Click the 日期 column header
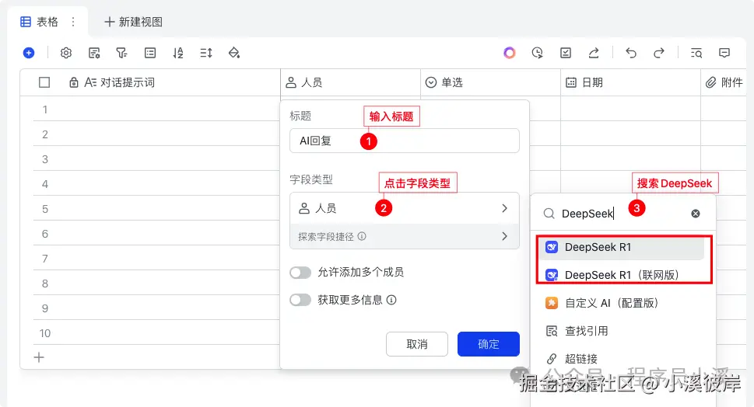The width and height of the screenshot is (754, 407). pyautogui.click(x=630, y=82)
